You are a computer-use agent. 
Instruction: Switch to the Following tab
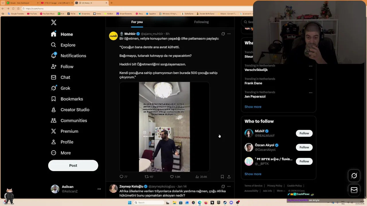tap(201, 22)
